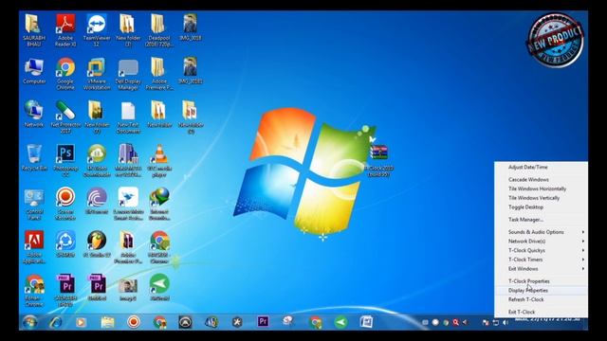Launch the VLC media player shortcut
Screen dimensions: 607x341
coord(159,160)
